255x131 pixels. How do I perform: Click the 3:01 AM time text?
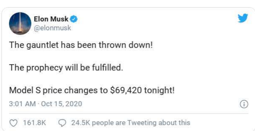(22, 104)
